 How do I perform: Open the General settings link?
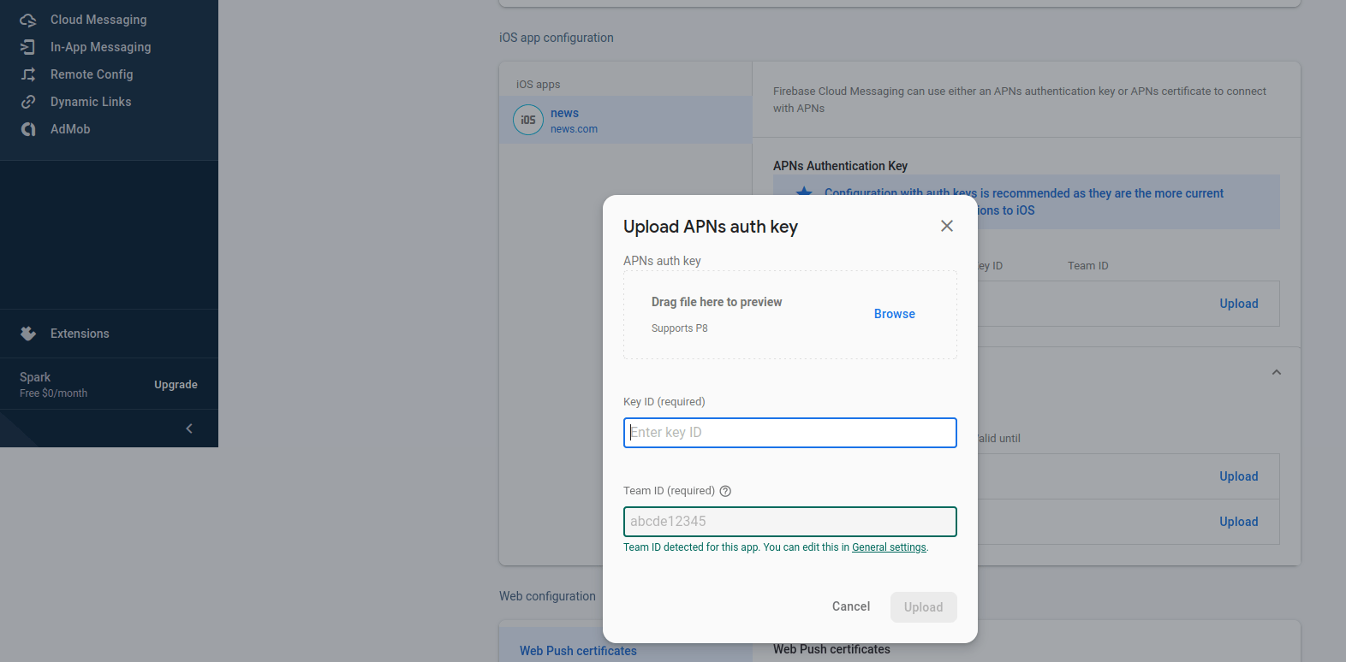point(889,547)
